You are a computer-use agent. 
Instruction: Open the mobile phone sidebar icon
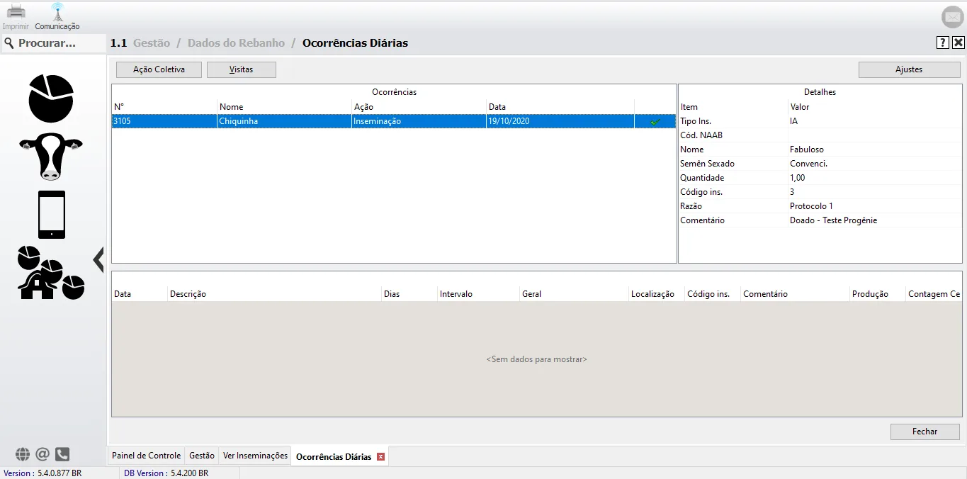point(52,215)
